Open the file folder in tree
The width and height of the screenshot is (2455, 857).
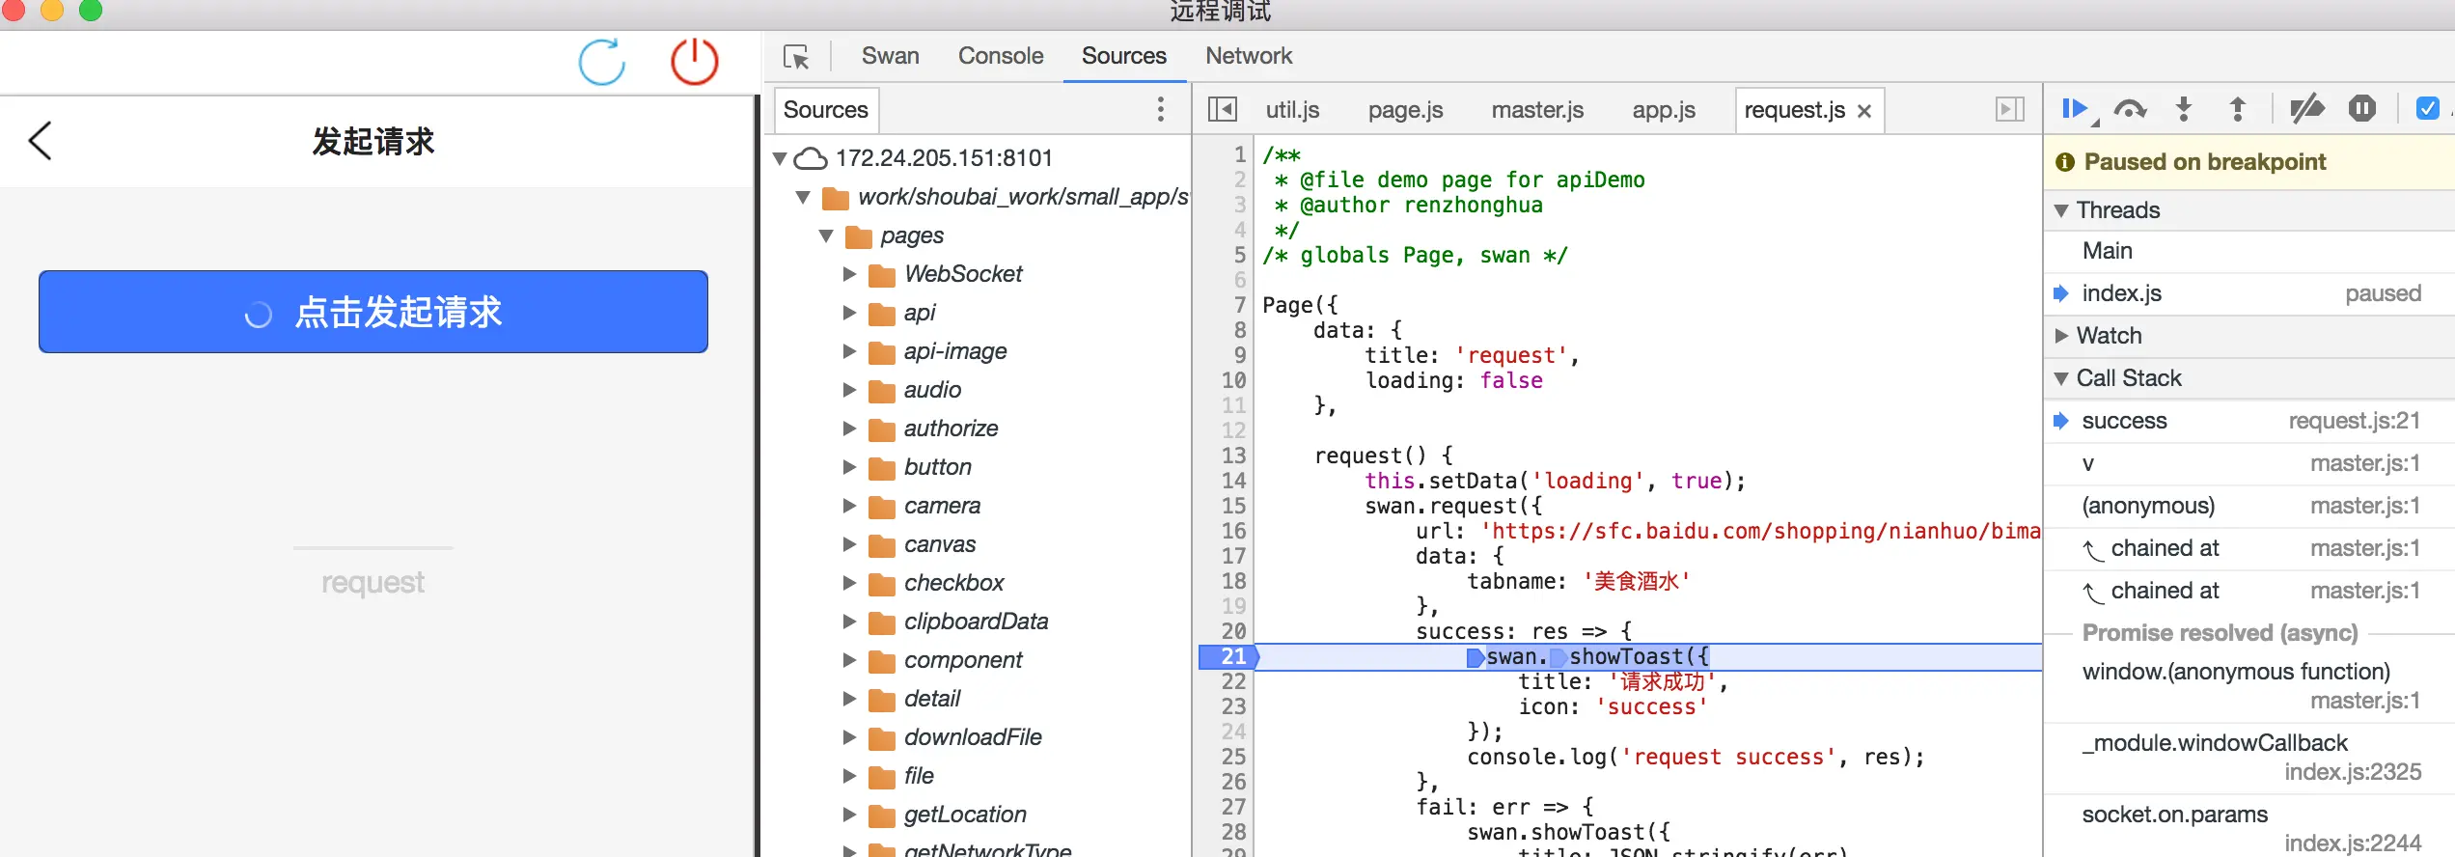coord(918,776)
